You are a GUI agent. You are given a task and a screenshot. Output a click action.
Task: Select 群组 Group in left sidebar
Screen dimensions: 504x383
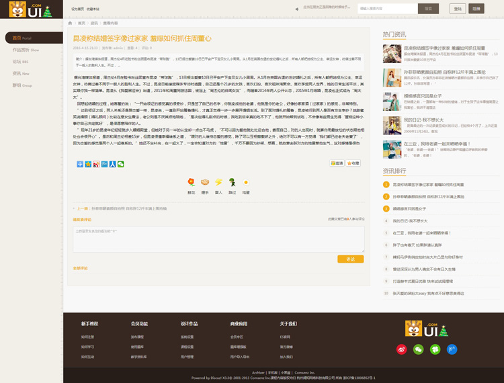coord(22,85)
